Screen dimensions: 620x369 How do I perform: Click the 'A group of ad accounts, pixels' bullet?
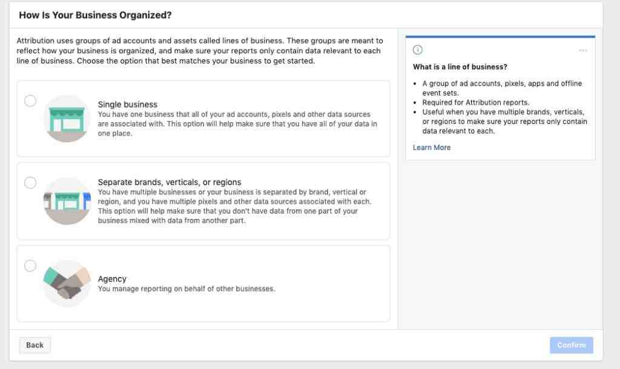click(x=502, y=88)
